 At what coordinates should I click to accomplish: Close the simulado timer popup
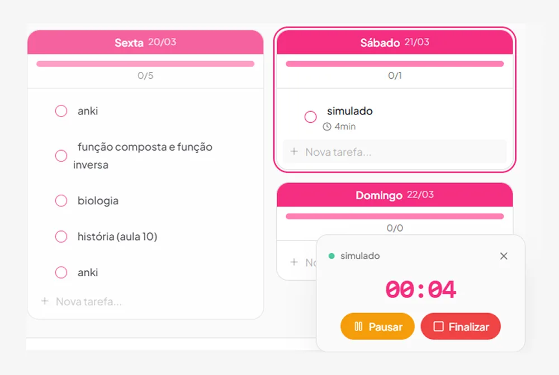(x=504, y=256)
